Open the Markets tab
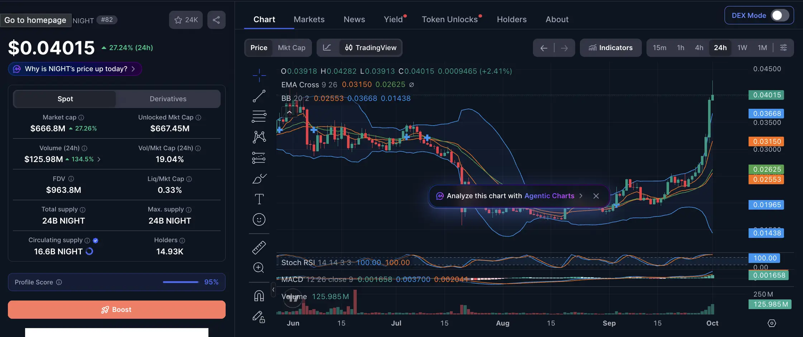The height and width of the screenshot is (337, 803). [x=309, y=19]
